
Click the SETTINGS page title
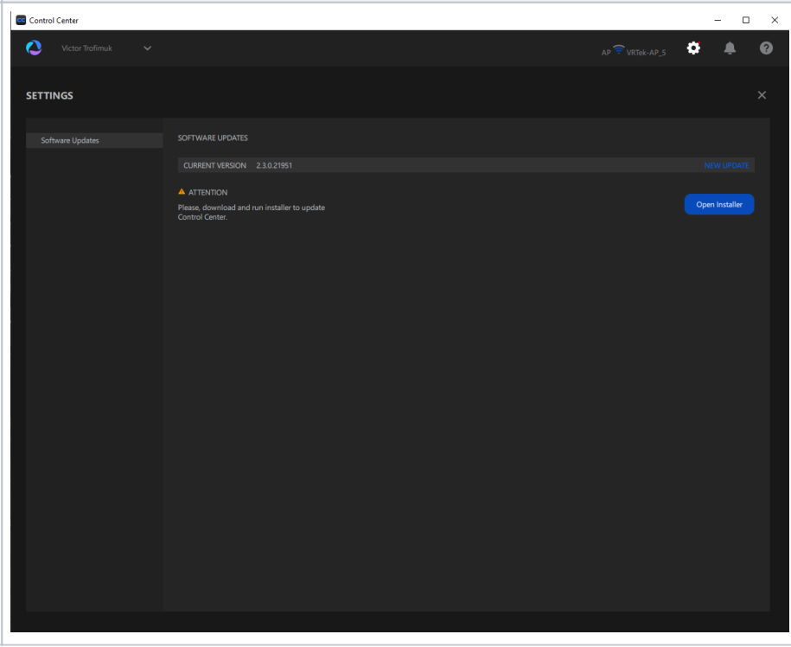pyautogui.click(x=49, y=96)
